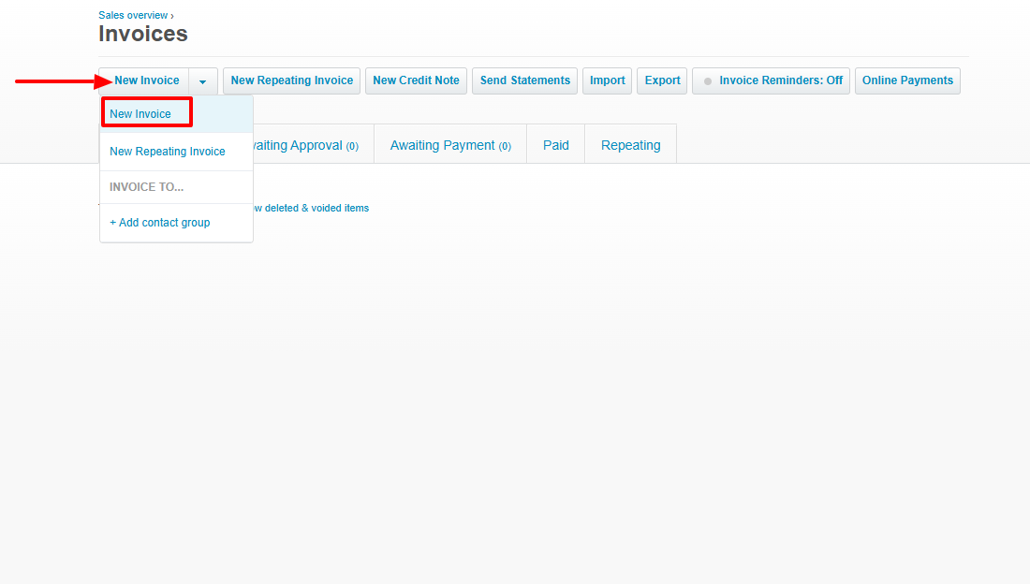Image resolution: width=1030 pixels, height=584 pixels.
Task: Select New Repeating Invoice from the dropdown menu
Action: point(167,151)
